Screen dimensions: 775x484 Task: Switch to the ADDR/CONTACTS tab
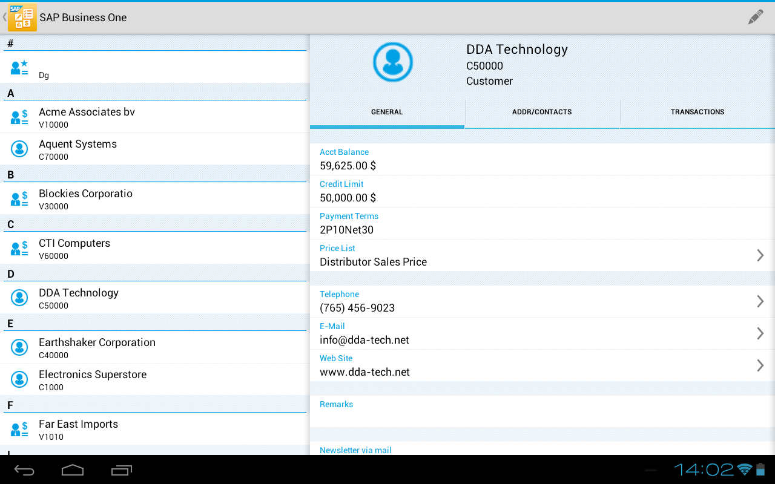click(542, 112)
